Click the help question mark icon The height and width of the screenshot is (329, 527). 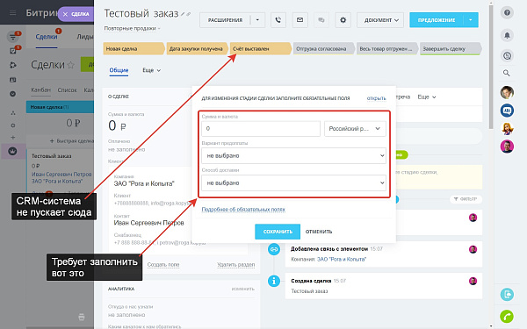[x=507, y=13]
